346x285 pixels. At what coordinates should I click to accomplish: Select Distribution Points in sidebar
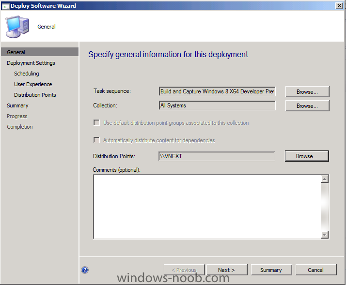tap(35, 95)
